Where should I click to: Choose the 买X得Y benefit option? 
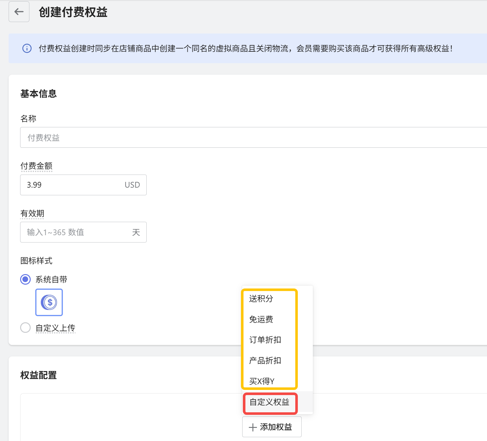262,381
